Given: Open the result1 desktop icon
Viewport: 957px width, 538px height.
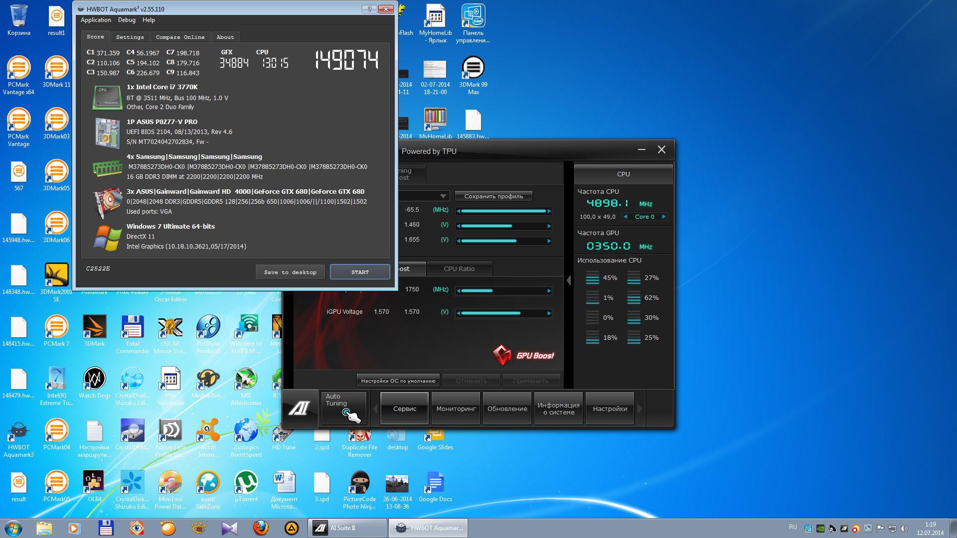Looking at the screenshot, I should tap(56, 20).
